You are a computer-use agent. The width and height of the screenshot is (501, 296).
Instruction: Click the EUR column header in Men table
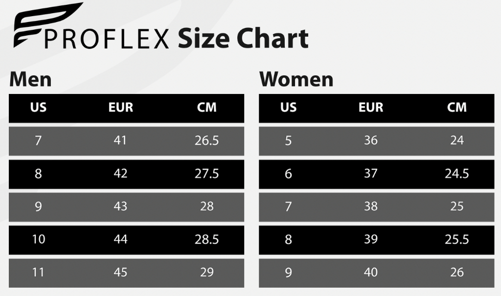point(120,108)
